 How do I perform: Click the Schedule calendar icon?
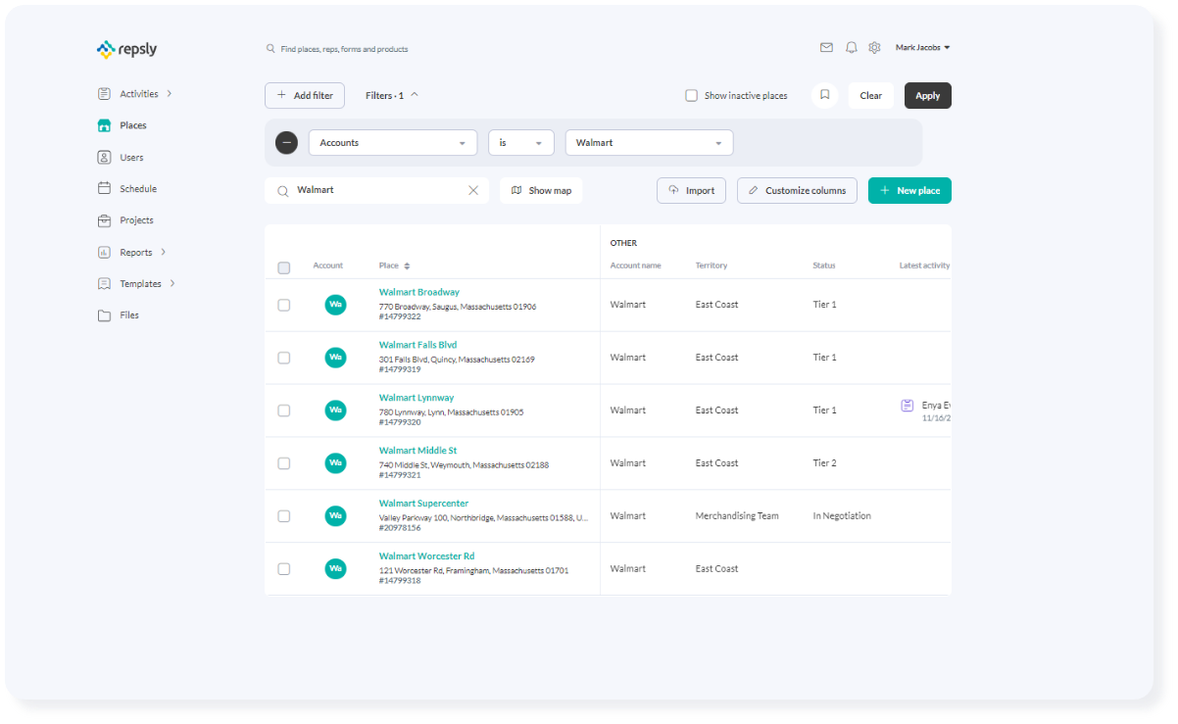coord(104,188)
